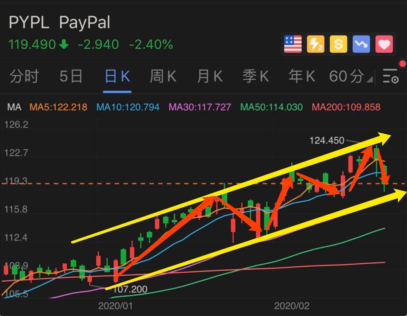Tap the 115.8 price axis label
The image size is (407, 316).
click(x=16, y=209)
